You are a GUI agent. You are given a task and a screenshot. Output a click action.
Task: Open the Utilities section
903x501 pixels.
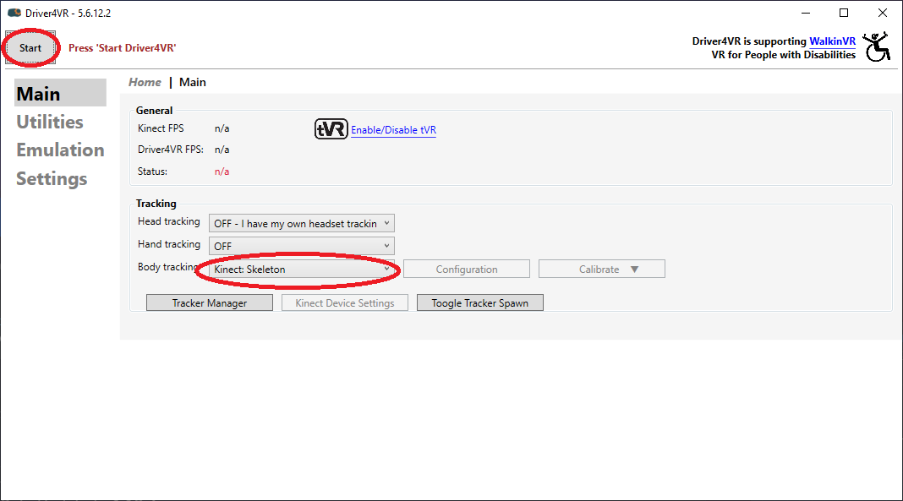click(50, 122)
